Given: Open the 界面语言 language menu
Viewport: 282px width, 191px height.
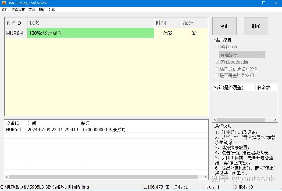Looking at the screenshot, I should (18, 9).
